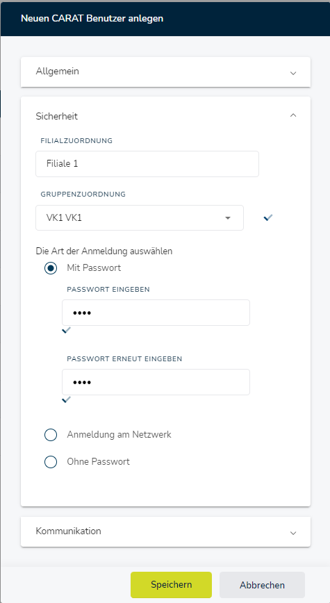Expand the Kommunikation section chevron
This screenshot has height=603, width=330.
click(293, 533)
